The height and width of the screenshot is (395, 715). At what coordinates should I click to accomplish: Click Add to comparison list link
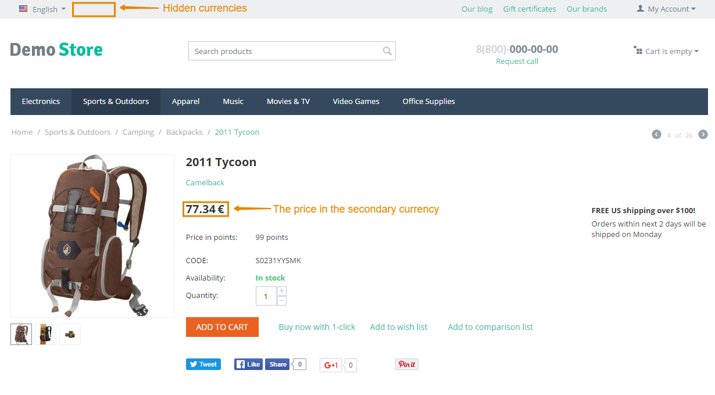[x=491, y=327]
